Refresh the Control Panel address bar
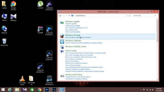164x92 pixels. 130,16
